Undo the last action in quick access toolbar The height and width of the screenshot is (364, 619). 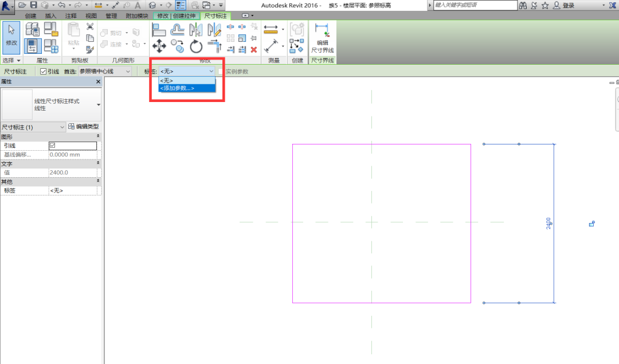61,5
